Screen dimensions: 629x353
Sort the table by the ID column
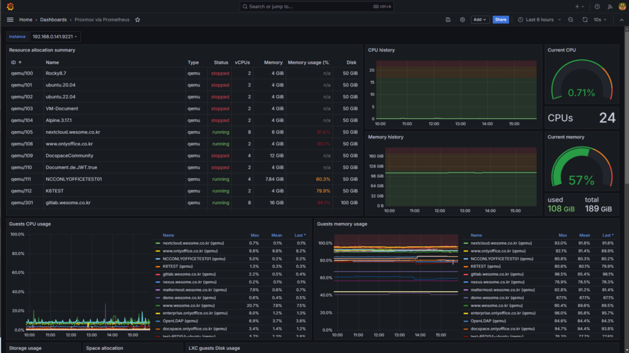coord(17,63)
